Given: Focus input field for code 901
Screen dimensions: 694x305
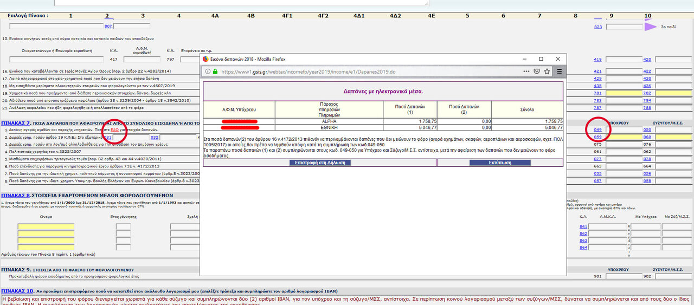Looking at the screenshot, I should click(x=623, y=276).
